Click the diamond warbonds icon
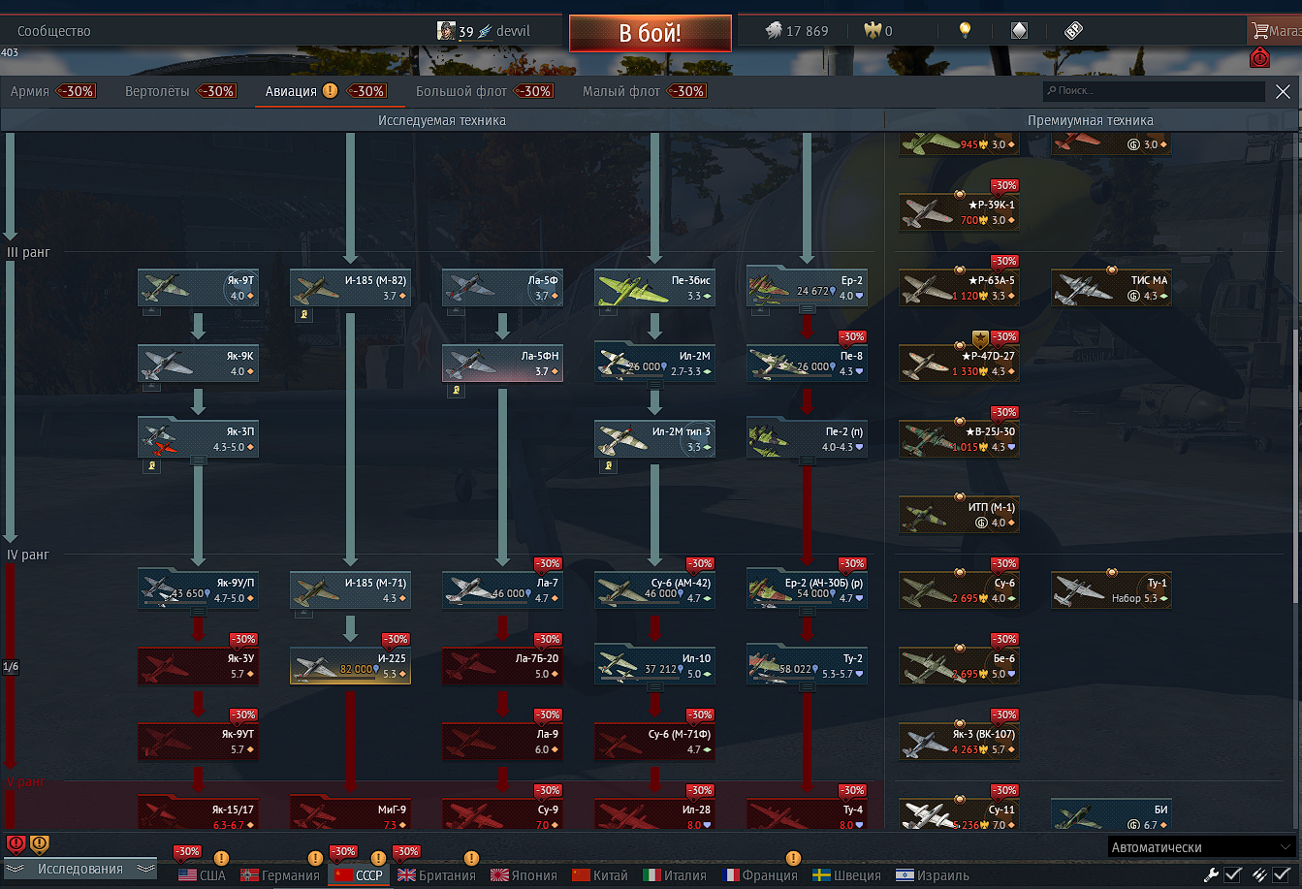The width and height of the screenshot is (1302, 889). (1019, 31)
